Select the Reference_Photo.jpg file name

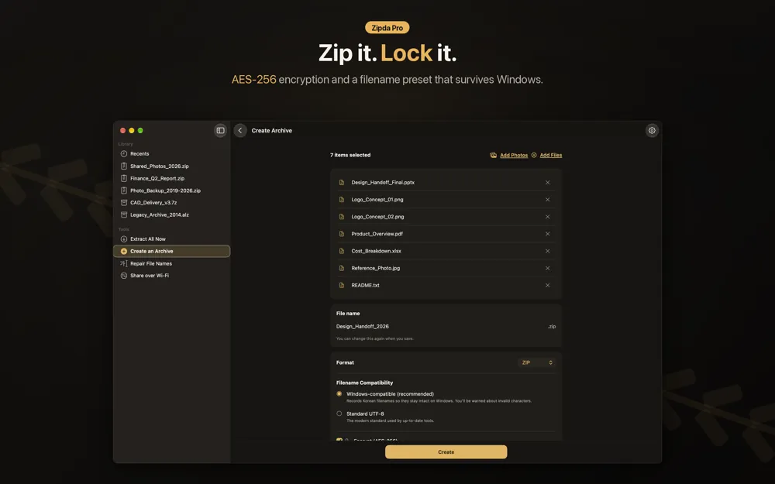[x=376, y=268]
